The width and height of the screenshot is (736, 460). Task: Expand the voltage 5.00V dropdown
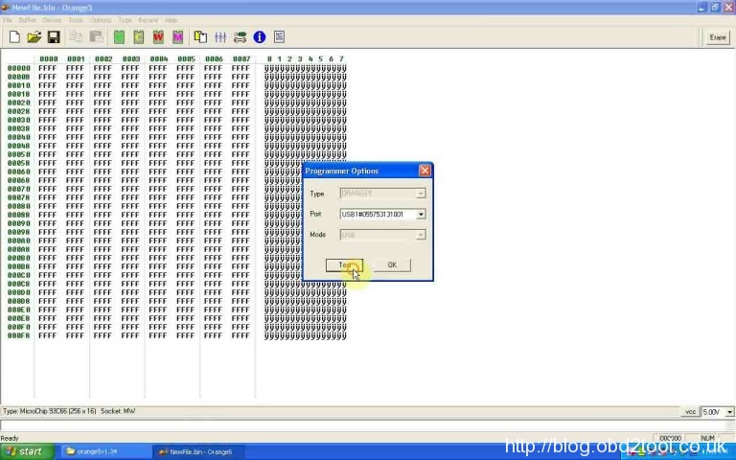point(729,412)
